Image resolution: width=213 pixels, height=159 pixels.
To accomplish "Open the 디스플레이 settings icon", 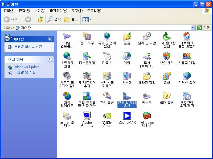I will tap(87, 56).
